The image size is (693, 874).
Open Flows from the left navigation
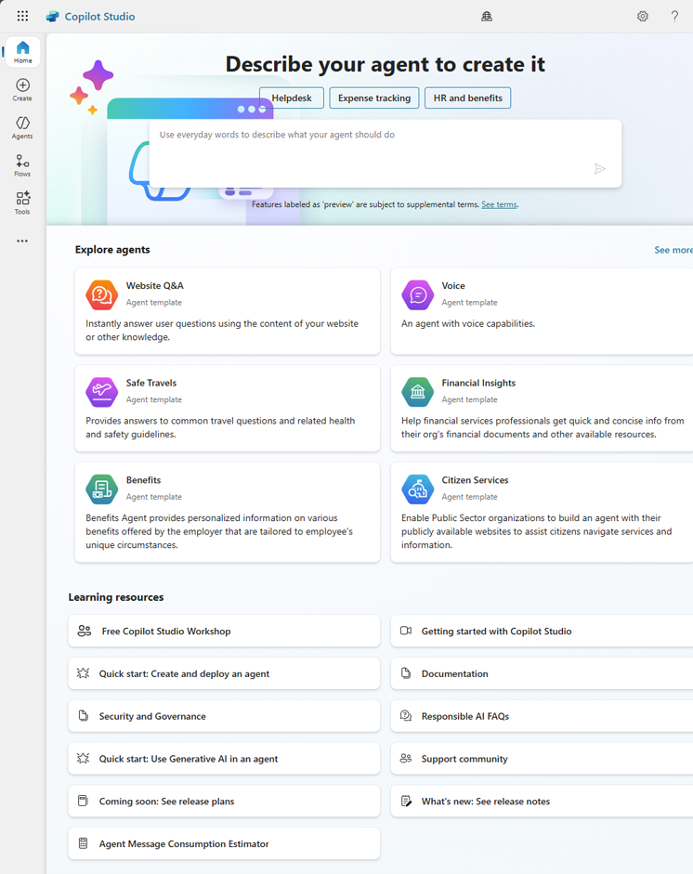click(x=22, y=166)
